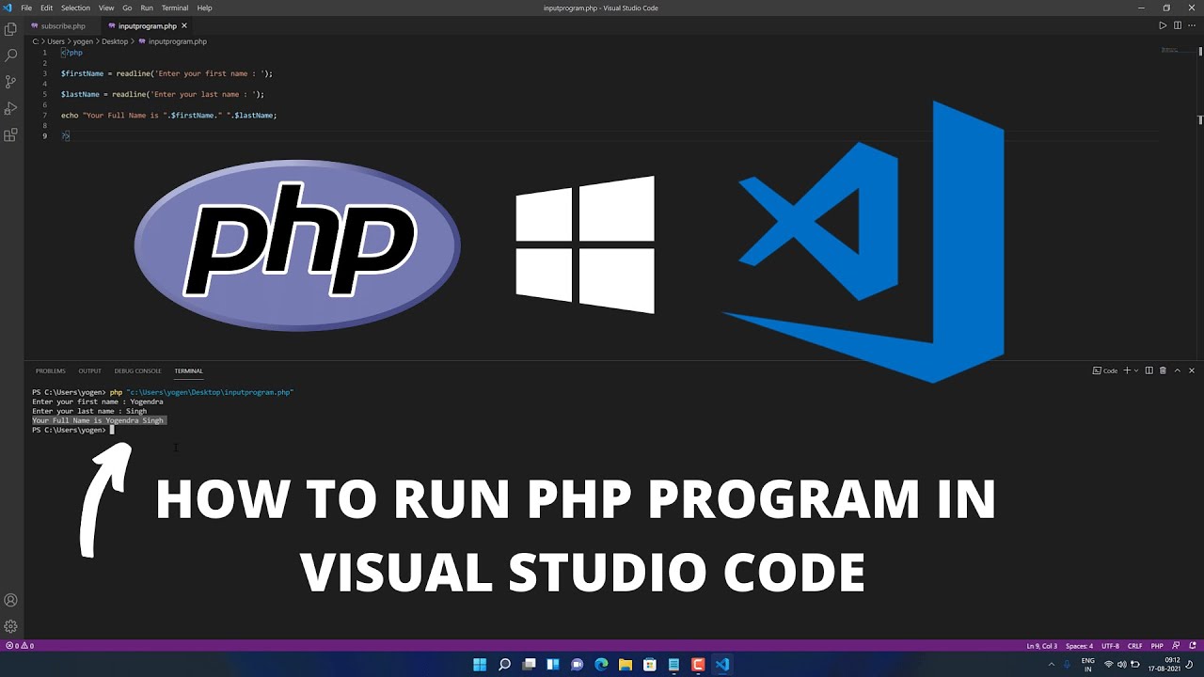Switch to the Output panel tab

[90, 370]
